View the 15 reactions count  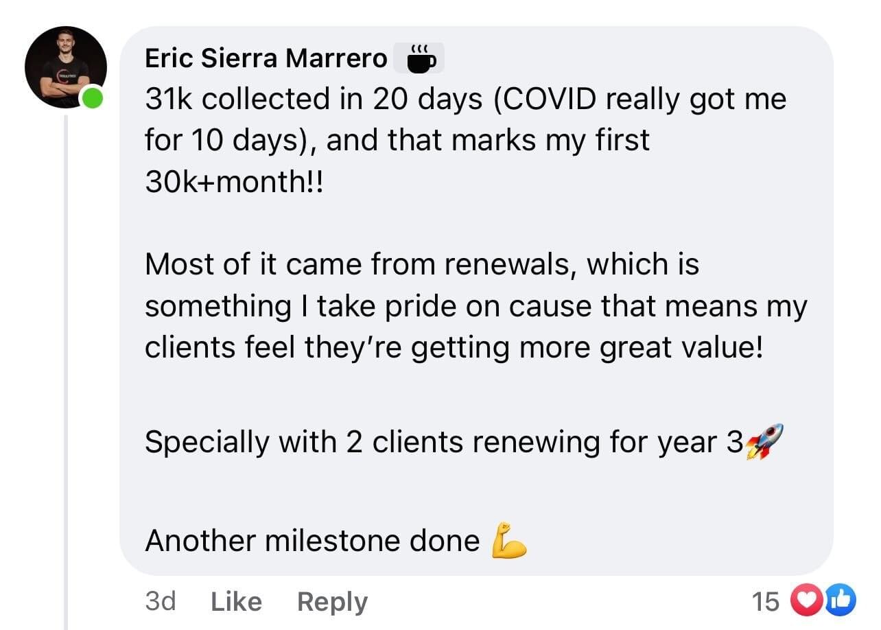pos(766,601)
